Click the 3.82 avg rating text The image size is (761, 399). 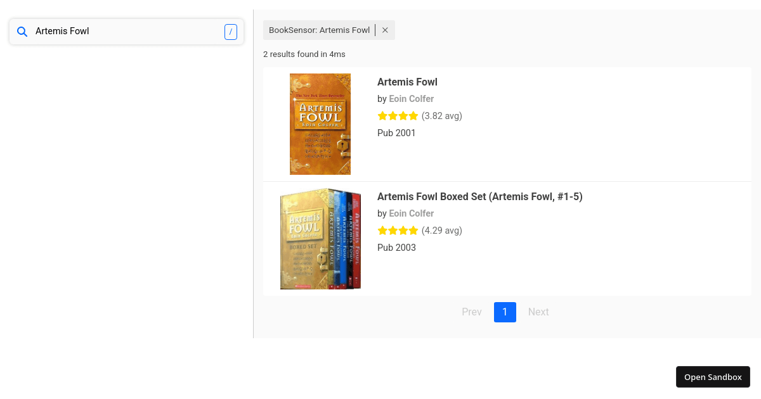(x=442, y=116)
